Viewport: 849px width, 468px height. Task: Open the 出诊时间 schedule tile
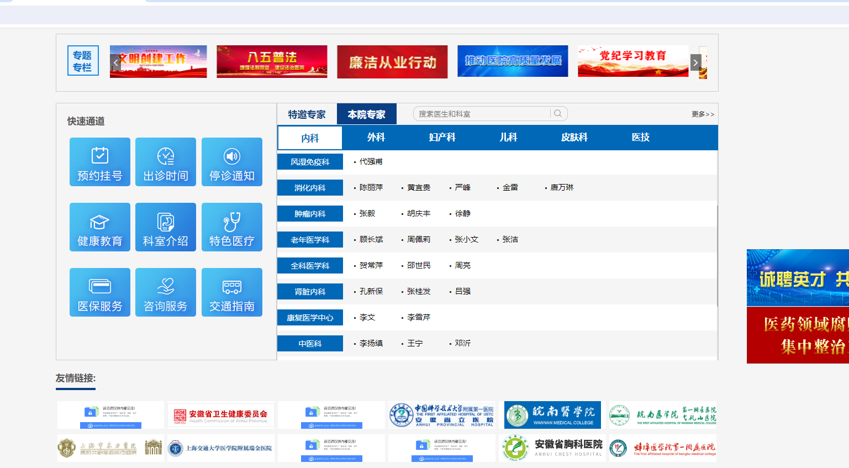point(166,162)
